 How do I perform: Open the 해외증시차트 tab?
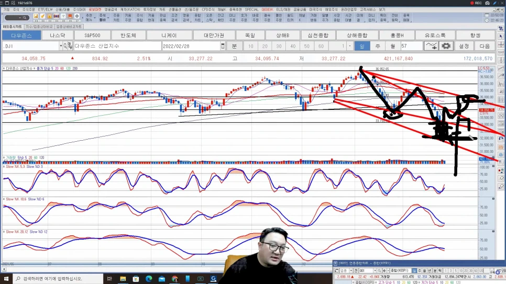click(13, 27)
